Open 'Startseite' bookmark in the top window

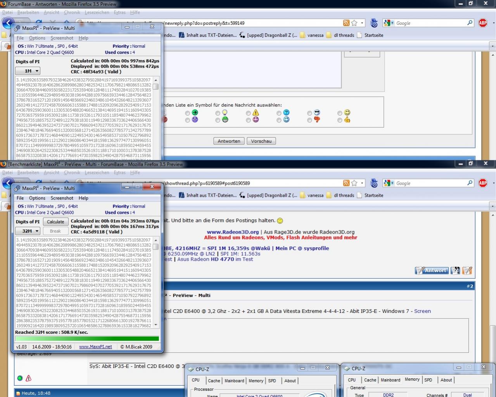[x=370, y=35]
